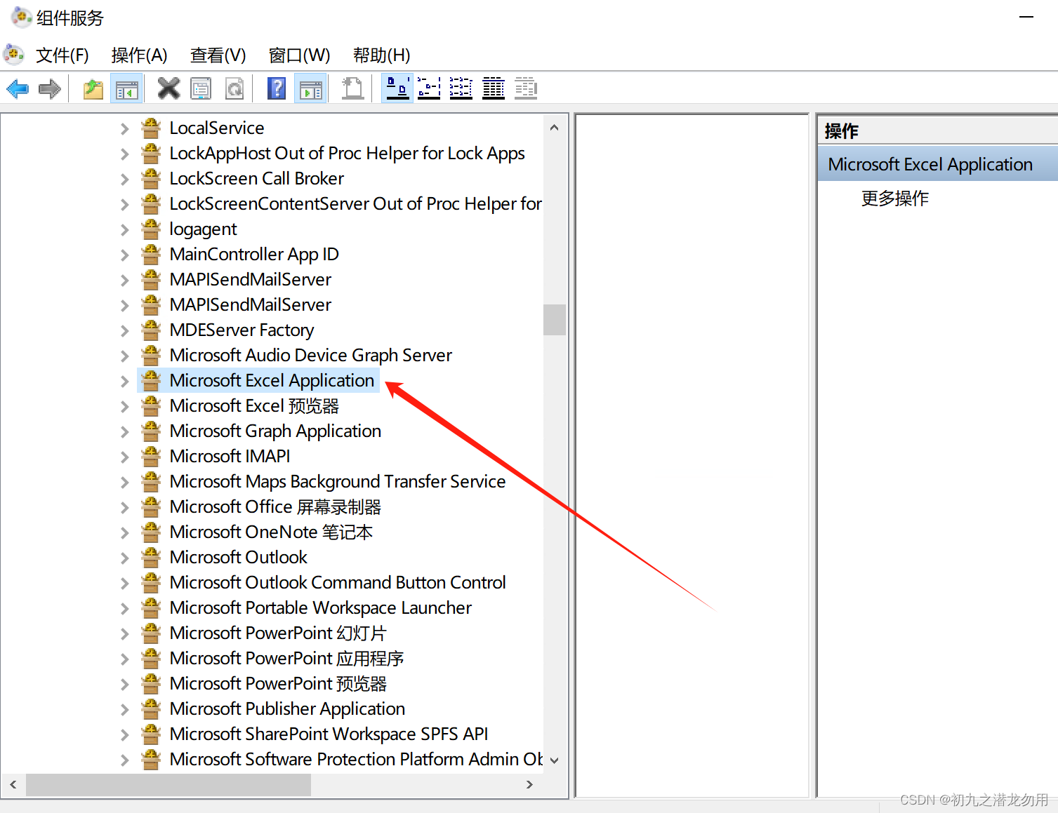Click the icon beside Microsoft OneNote 笔记本

click(x=151, y=532)
